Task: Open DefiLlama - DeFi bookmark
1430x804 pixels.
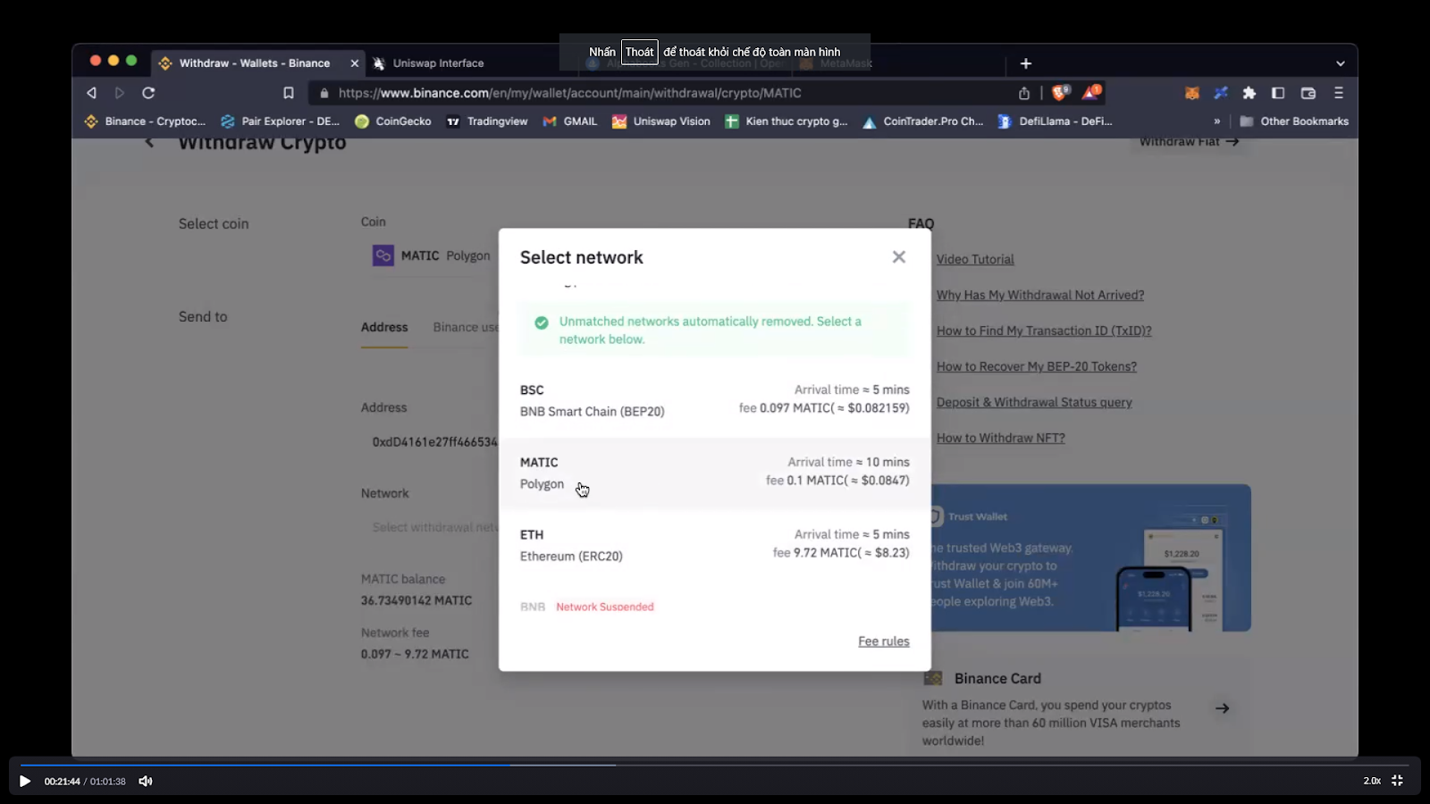Action: (1056, 121)
